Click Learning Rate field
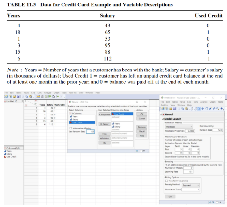The width and height of the screenshot is (227, 207). coord(188,172)
